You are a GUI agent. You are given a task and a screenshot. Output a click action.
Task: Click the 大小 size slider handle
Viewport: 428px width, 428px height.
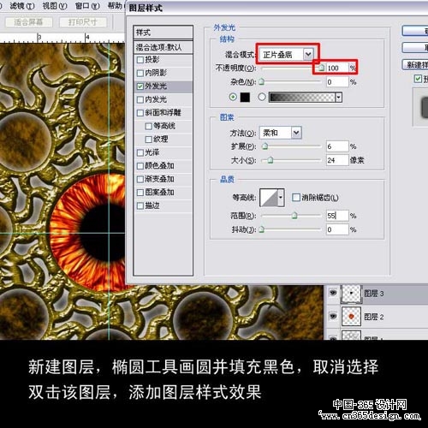click(x=270, y=160)
